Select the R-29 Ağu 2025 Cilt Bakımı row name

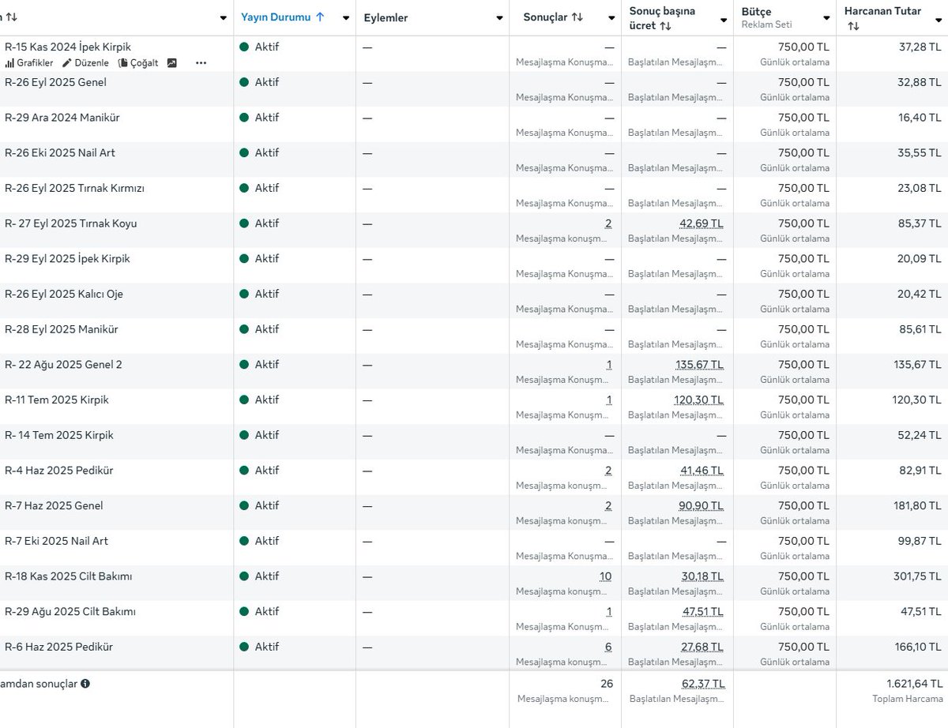(x=70, y=611)
